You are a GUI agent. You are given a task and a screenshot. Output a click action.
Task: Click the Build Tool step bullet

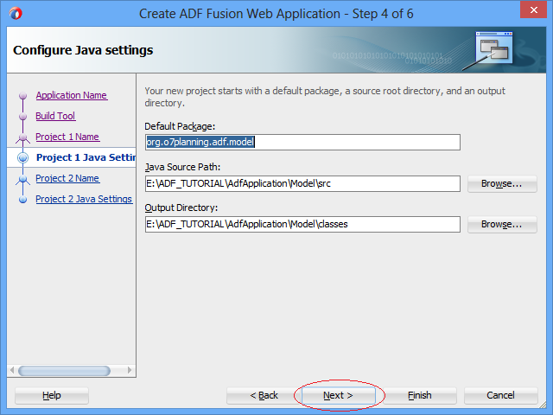(x=23, y=117)
